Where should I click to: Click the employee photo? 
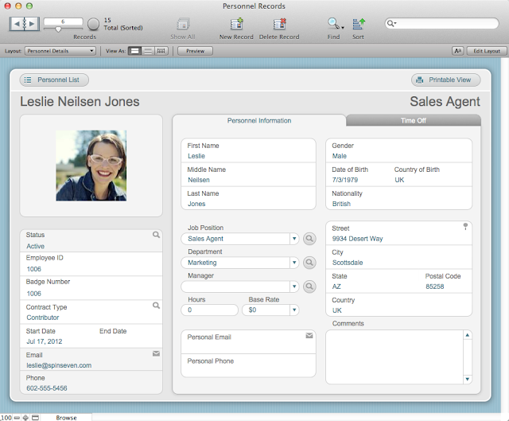click(91, 166)
